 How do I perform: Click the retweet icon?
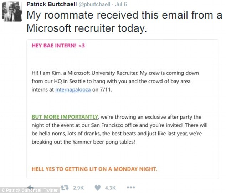65,188
